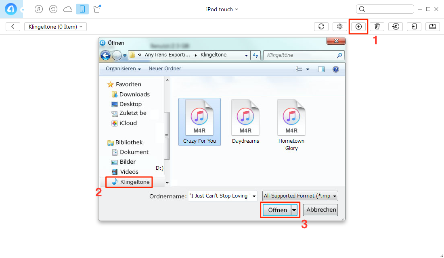Click the AnyTrans search box
The height and width of the screenshot is (258, 444).
click(x=385, y=9)
